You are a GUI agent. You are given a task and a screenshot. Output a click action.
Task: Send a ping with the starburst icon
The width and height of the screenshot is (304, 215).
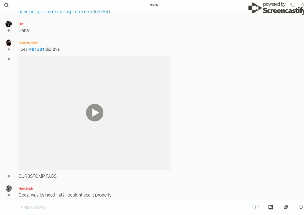coord(301,207)
